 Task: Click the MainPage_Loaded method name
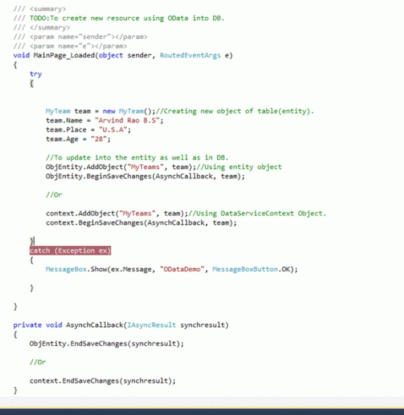pos(64,56)
